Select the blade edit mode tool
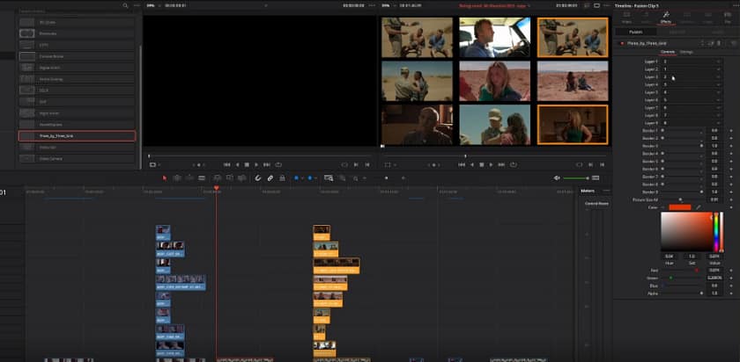Viewport: 740px width, 362px height. (x=202, y=178)
